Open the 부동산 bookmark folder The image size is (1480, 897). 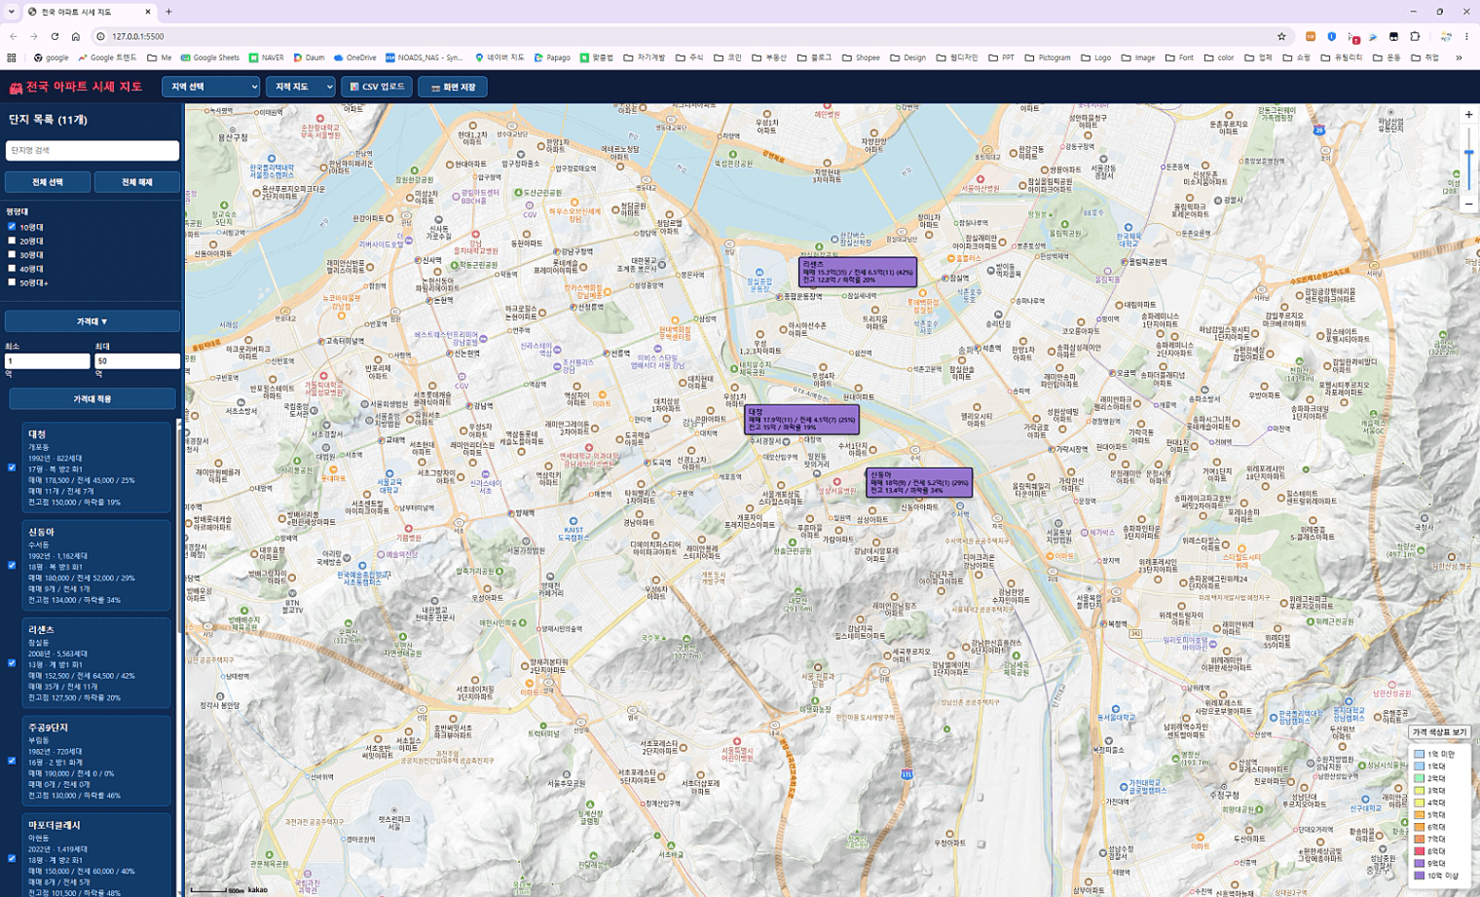[x=769, y=57]
